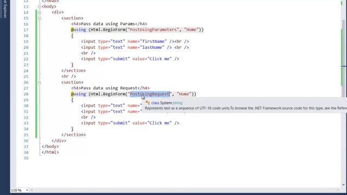Click the </html> closing tag
The height and width of the screenshot is (195, 347).
tap(50, 152)
